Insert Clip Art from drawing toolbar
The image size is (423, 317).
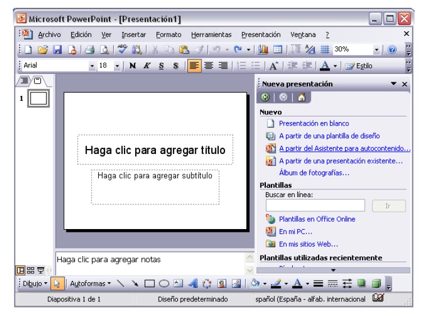tap(222, 283)
